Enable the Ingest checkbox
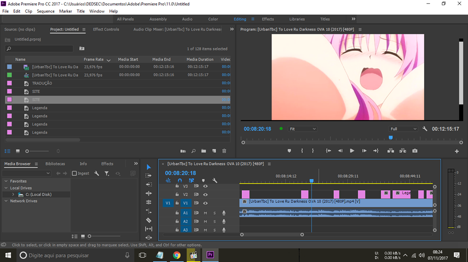 (x=74, y=173)
